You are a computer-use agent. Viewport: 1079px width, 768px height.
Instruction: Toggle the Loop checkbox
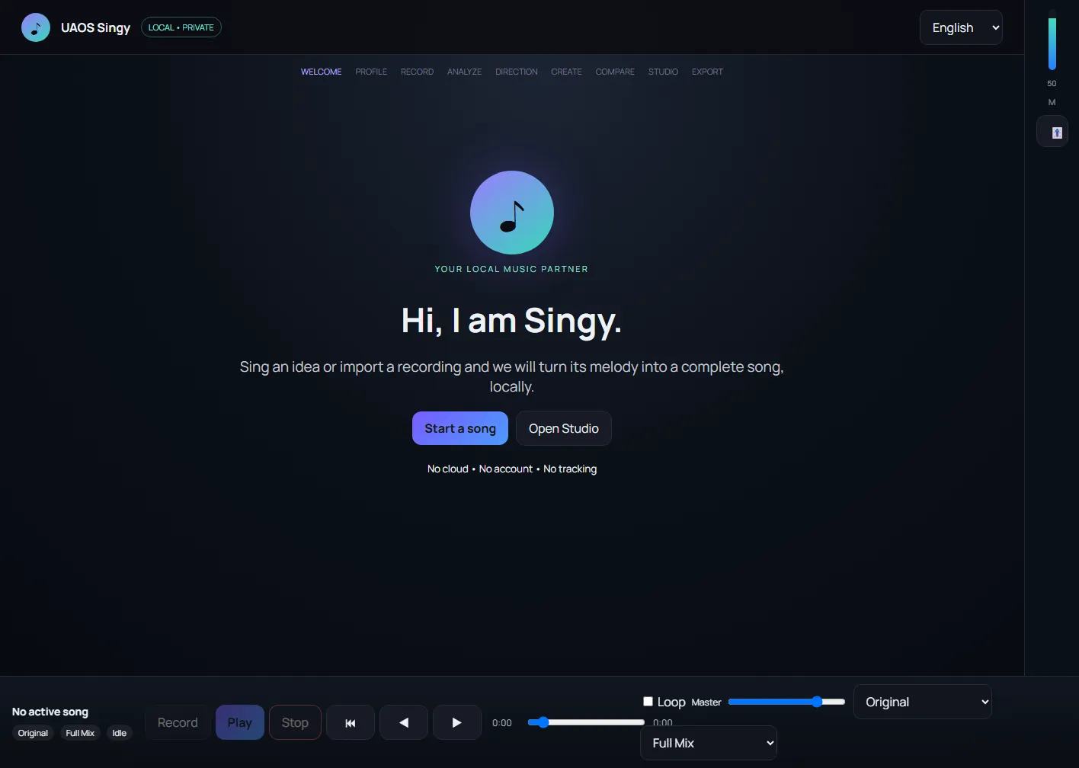pos(648,701)
